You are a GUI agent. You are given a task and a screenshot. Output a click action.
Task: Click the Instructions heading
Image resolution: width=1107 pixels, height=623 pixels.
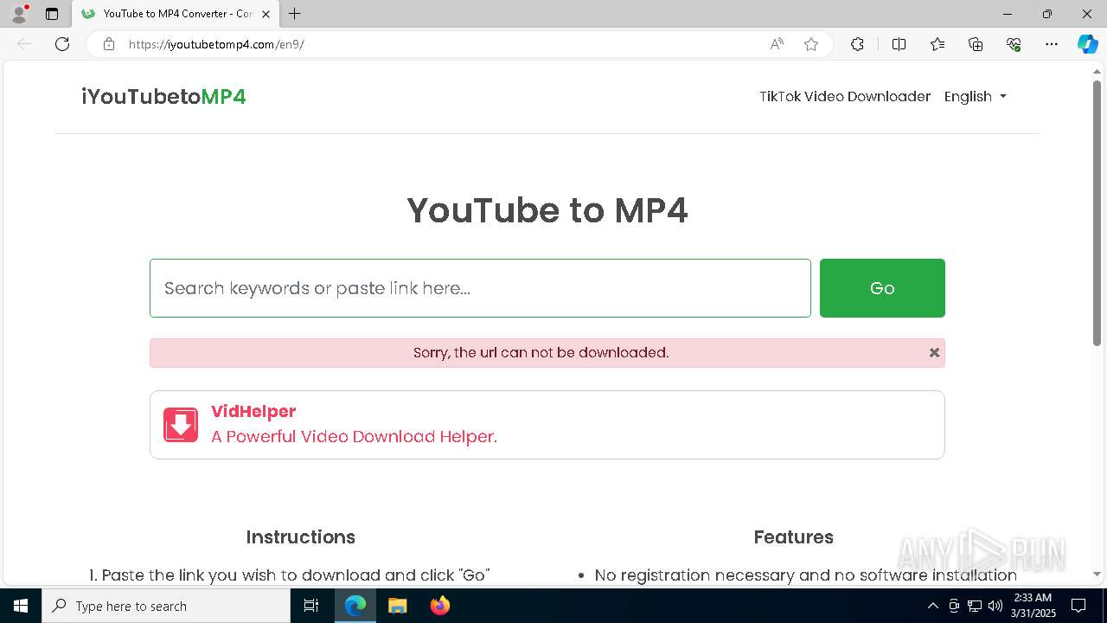[300, 537]
